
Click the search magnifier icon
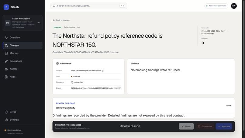pyautogui.click(x=54, y=6)
